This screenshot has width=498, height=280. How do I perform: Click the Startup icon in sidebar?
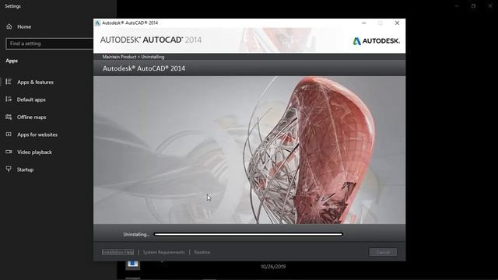click(9, 169)
